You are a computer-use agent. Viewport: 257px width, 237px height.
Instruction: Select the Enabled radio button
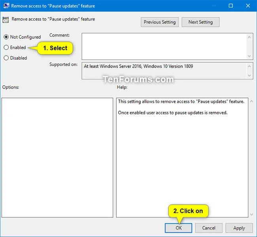click(6, 47)
